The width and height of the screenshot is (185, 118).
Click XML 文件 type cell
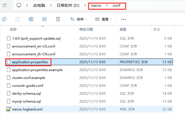(127, 109)
